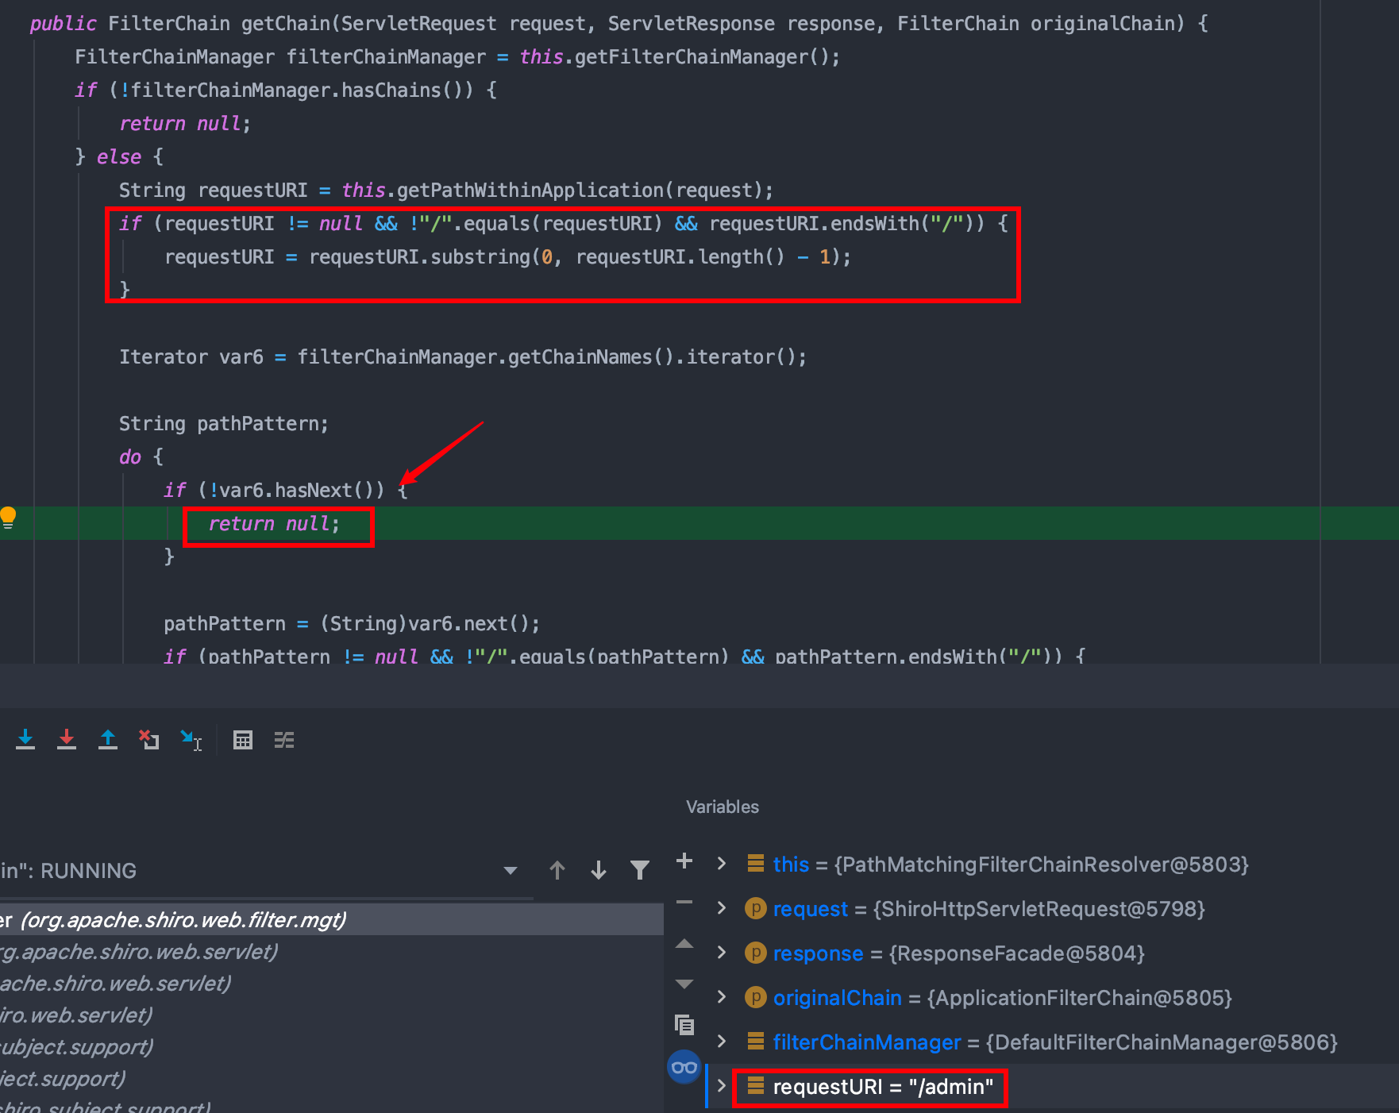Go to the next frame with down arrow
Image resolution: width=1399 pixels, height=1113 pixels.
click(599, 871)
